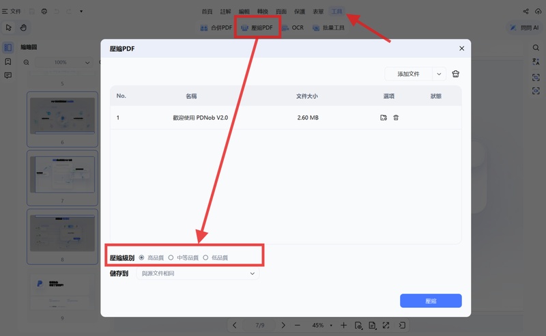Click file name 歡迎使用 PDNob V2.0
The height and width of the screenshot is (336, 546).
pos(200,118)
